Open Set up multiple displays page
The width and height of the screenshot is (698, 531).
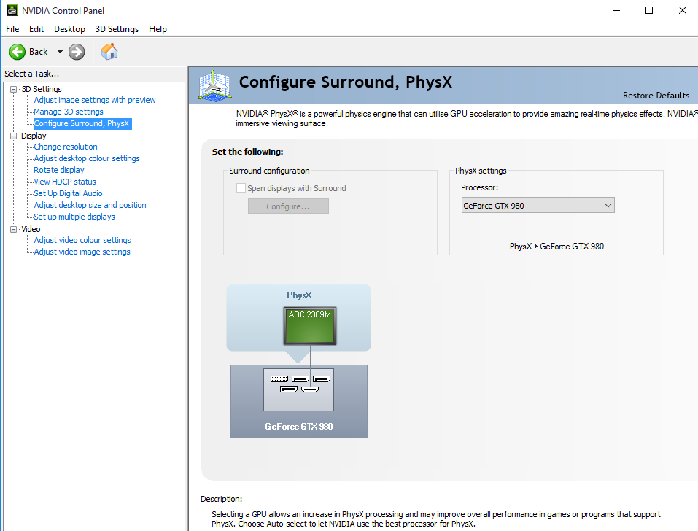pos(74,217)
